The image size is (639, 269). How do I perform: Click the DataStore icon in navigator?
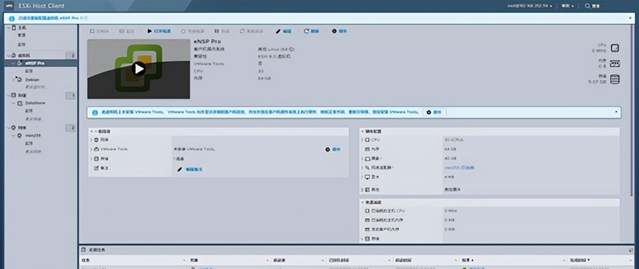point(20,103)
